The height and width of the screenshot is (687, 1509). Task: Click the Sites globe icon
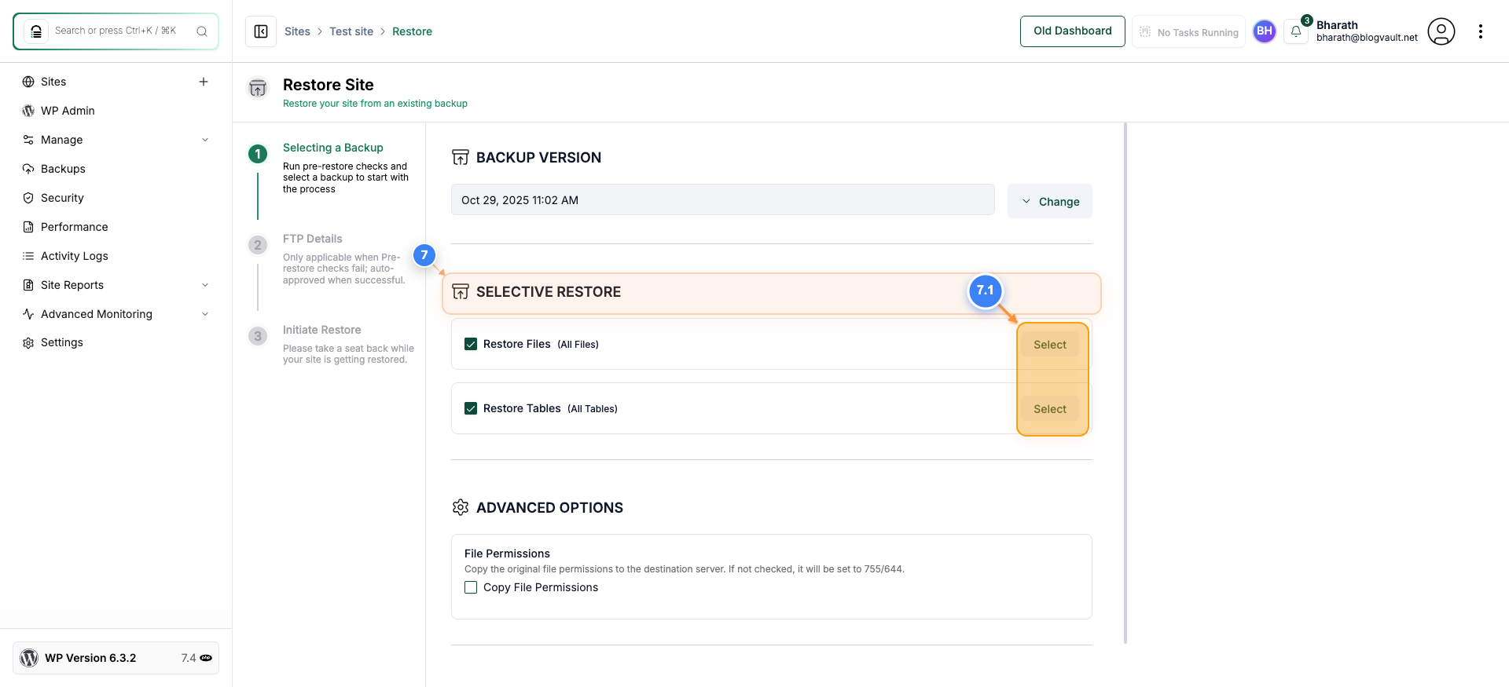click(x=28, y=82)
